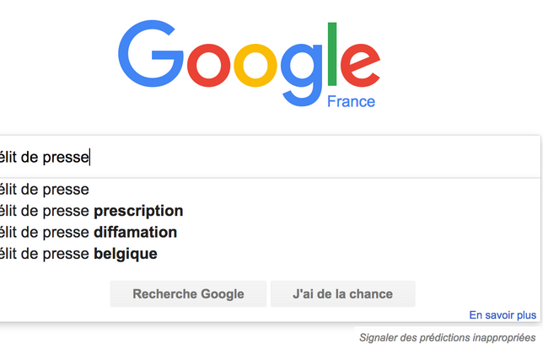Click the red 'e' ending the Google logo
The width and height of the screenshot is (543, 349).
click(x=360, y=65)
